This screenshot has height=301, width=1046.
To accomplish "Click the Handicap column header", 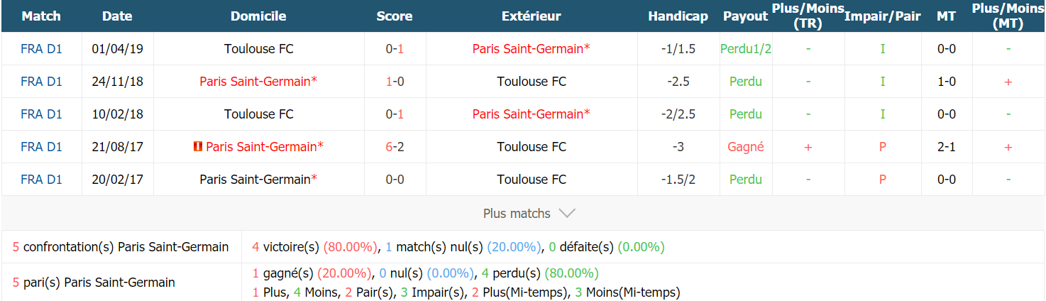I will (678, 16).
